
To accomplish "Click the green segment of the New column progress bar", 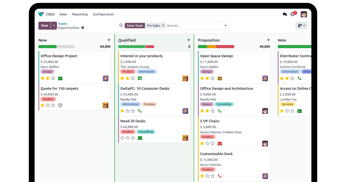I will [x=47, y=47].
